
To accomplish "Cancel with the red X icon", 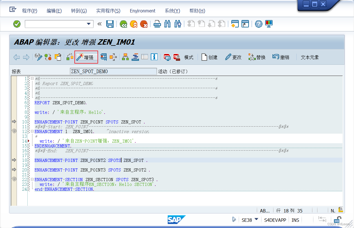I will tap(144, 24).
